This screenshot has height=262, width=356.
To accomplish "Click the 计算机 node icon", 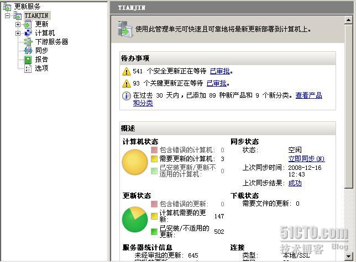I will [x=28, y=33].
